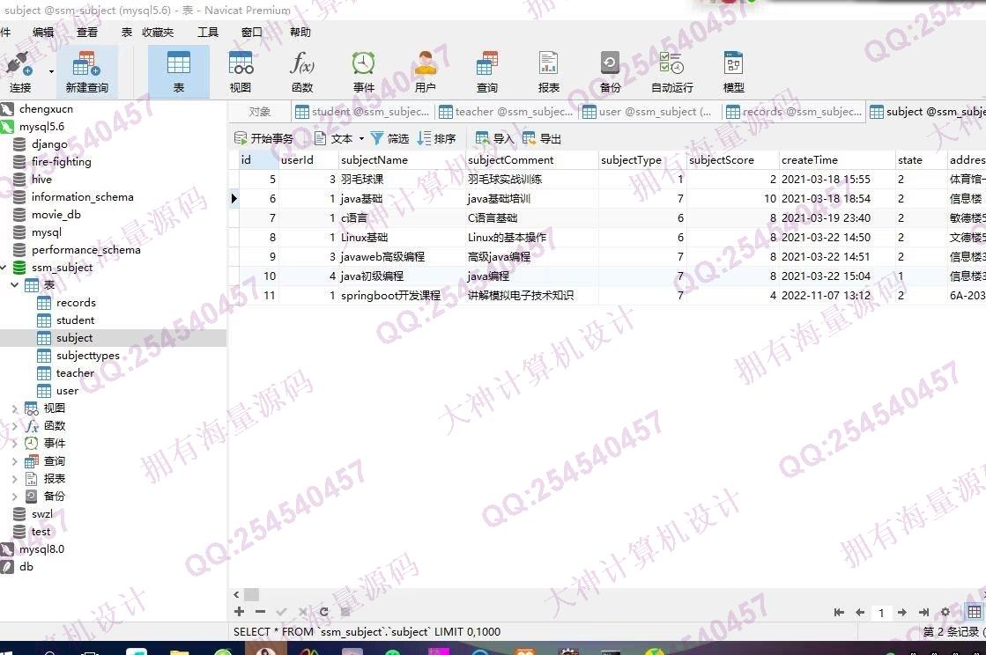
Task: Click the horizontal scrollbar thumb
Action: click(x=251, y=594)
